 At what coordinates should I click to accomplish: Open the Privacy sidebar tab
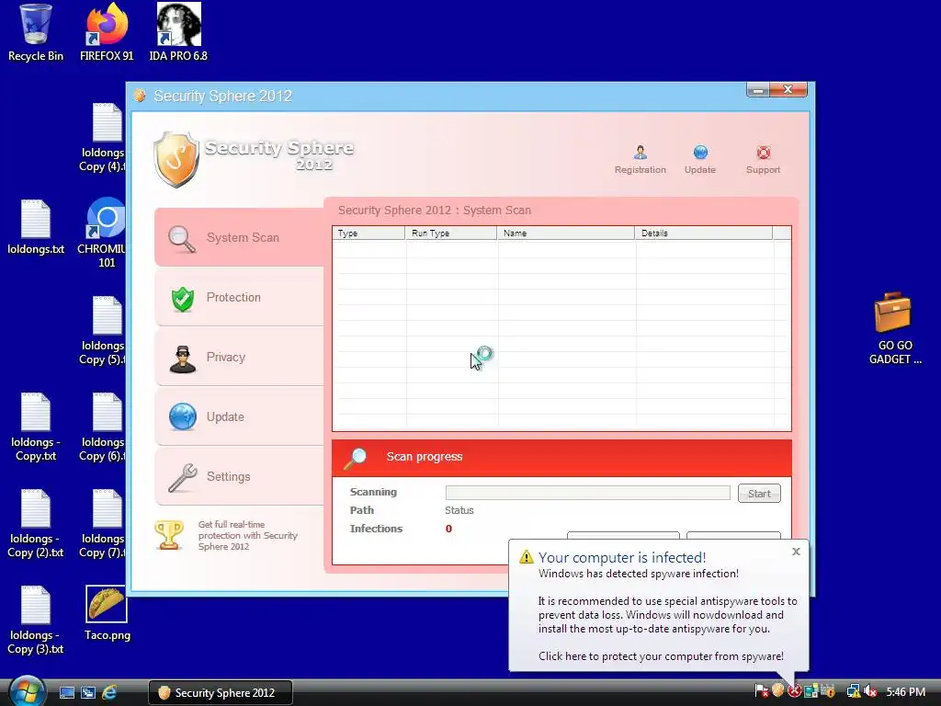click(239, 357)
